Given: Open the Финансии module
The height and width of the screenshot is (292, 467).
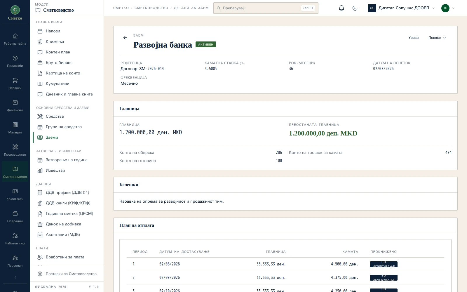Looking at the screenshot, I should click(x=15, y=105).
